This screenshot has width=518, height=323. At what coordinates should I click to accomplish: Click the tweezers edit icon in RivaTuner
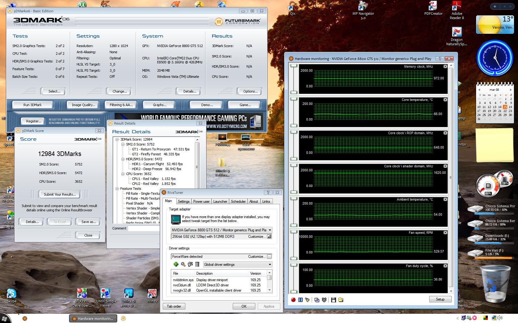click(190, 264)
